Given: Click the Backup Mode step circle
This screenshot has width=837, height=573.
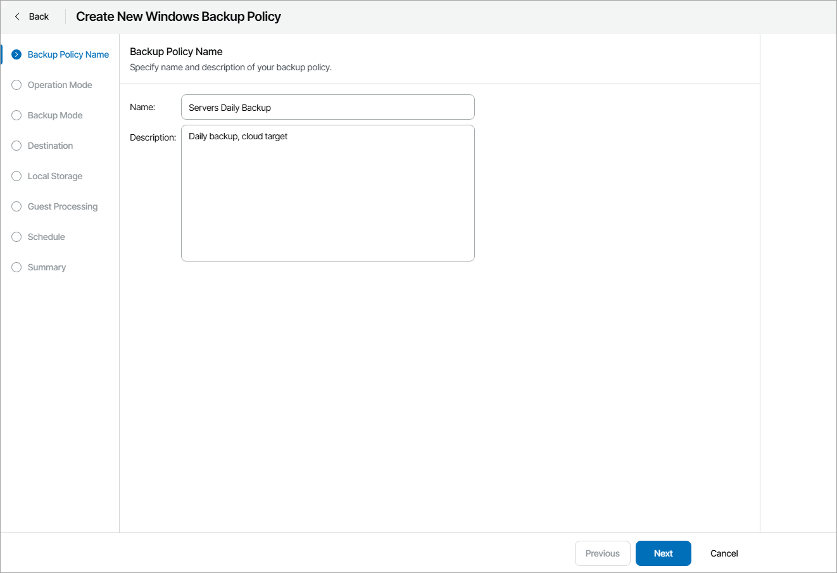Looking at the screenshot, I should tap(16, 115).
